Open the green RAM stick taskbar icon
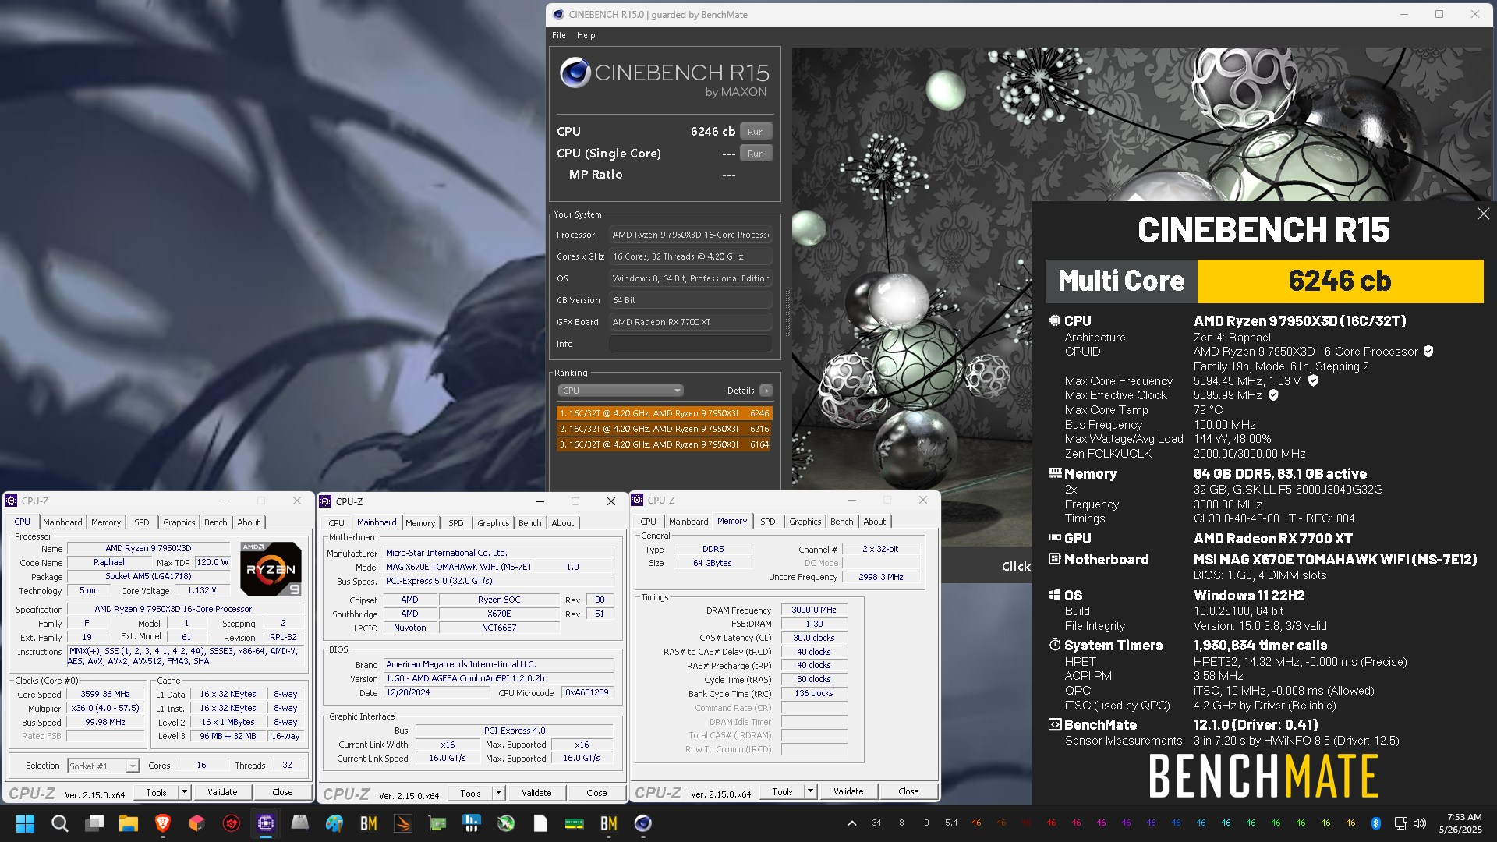This screenshot has height=842, width=1497. (x=575, y=823)
